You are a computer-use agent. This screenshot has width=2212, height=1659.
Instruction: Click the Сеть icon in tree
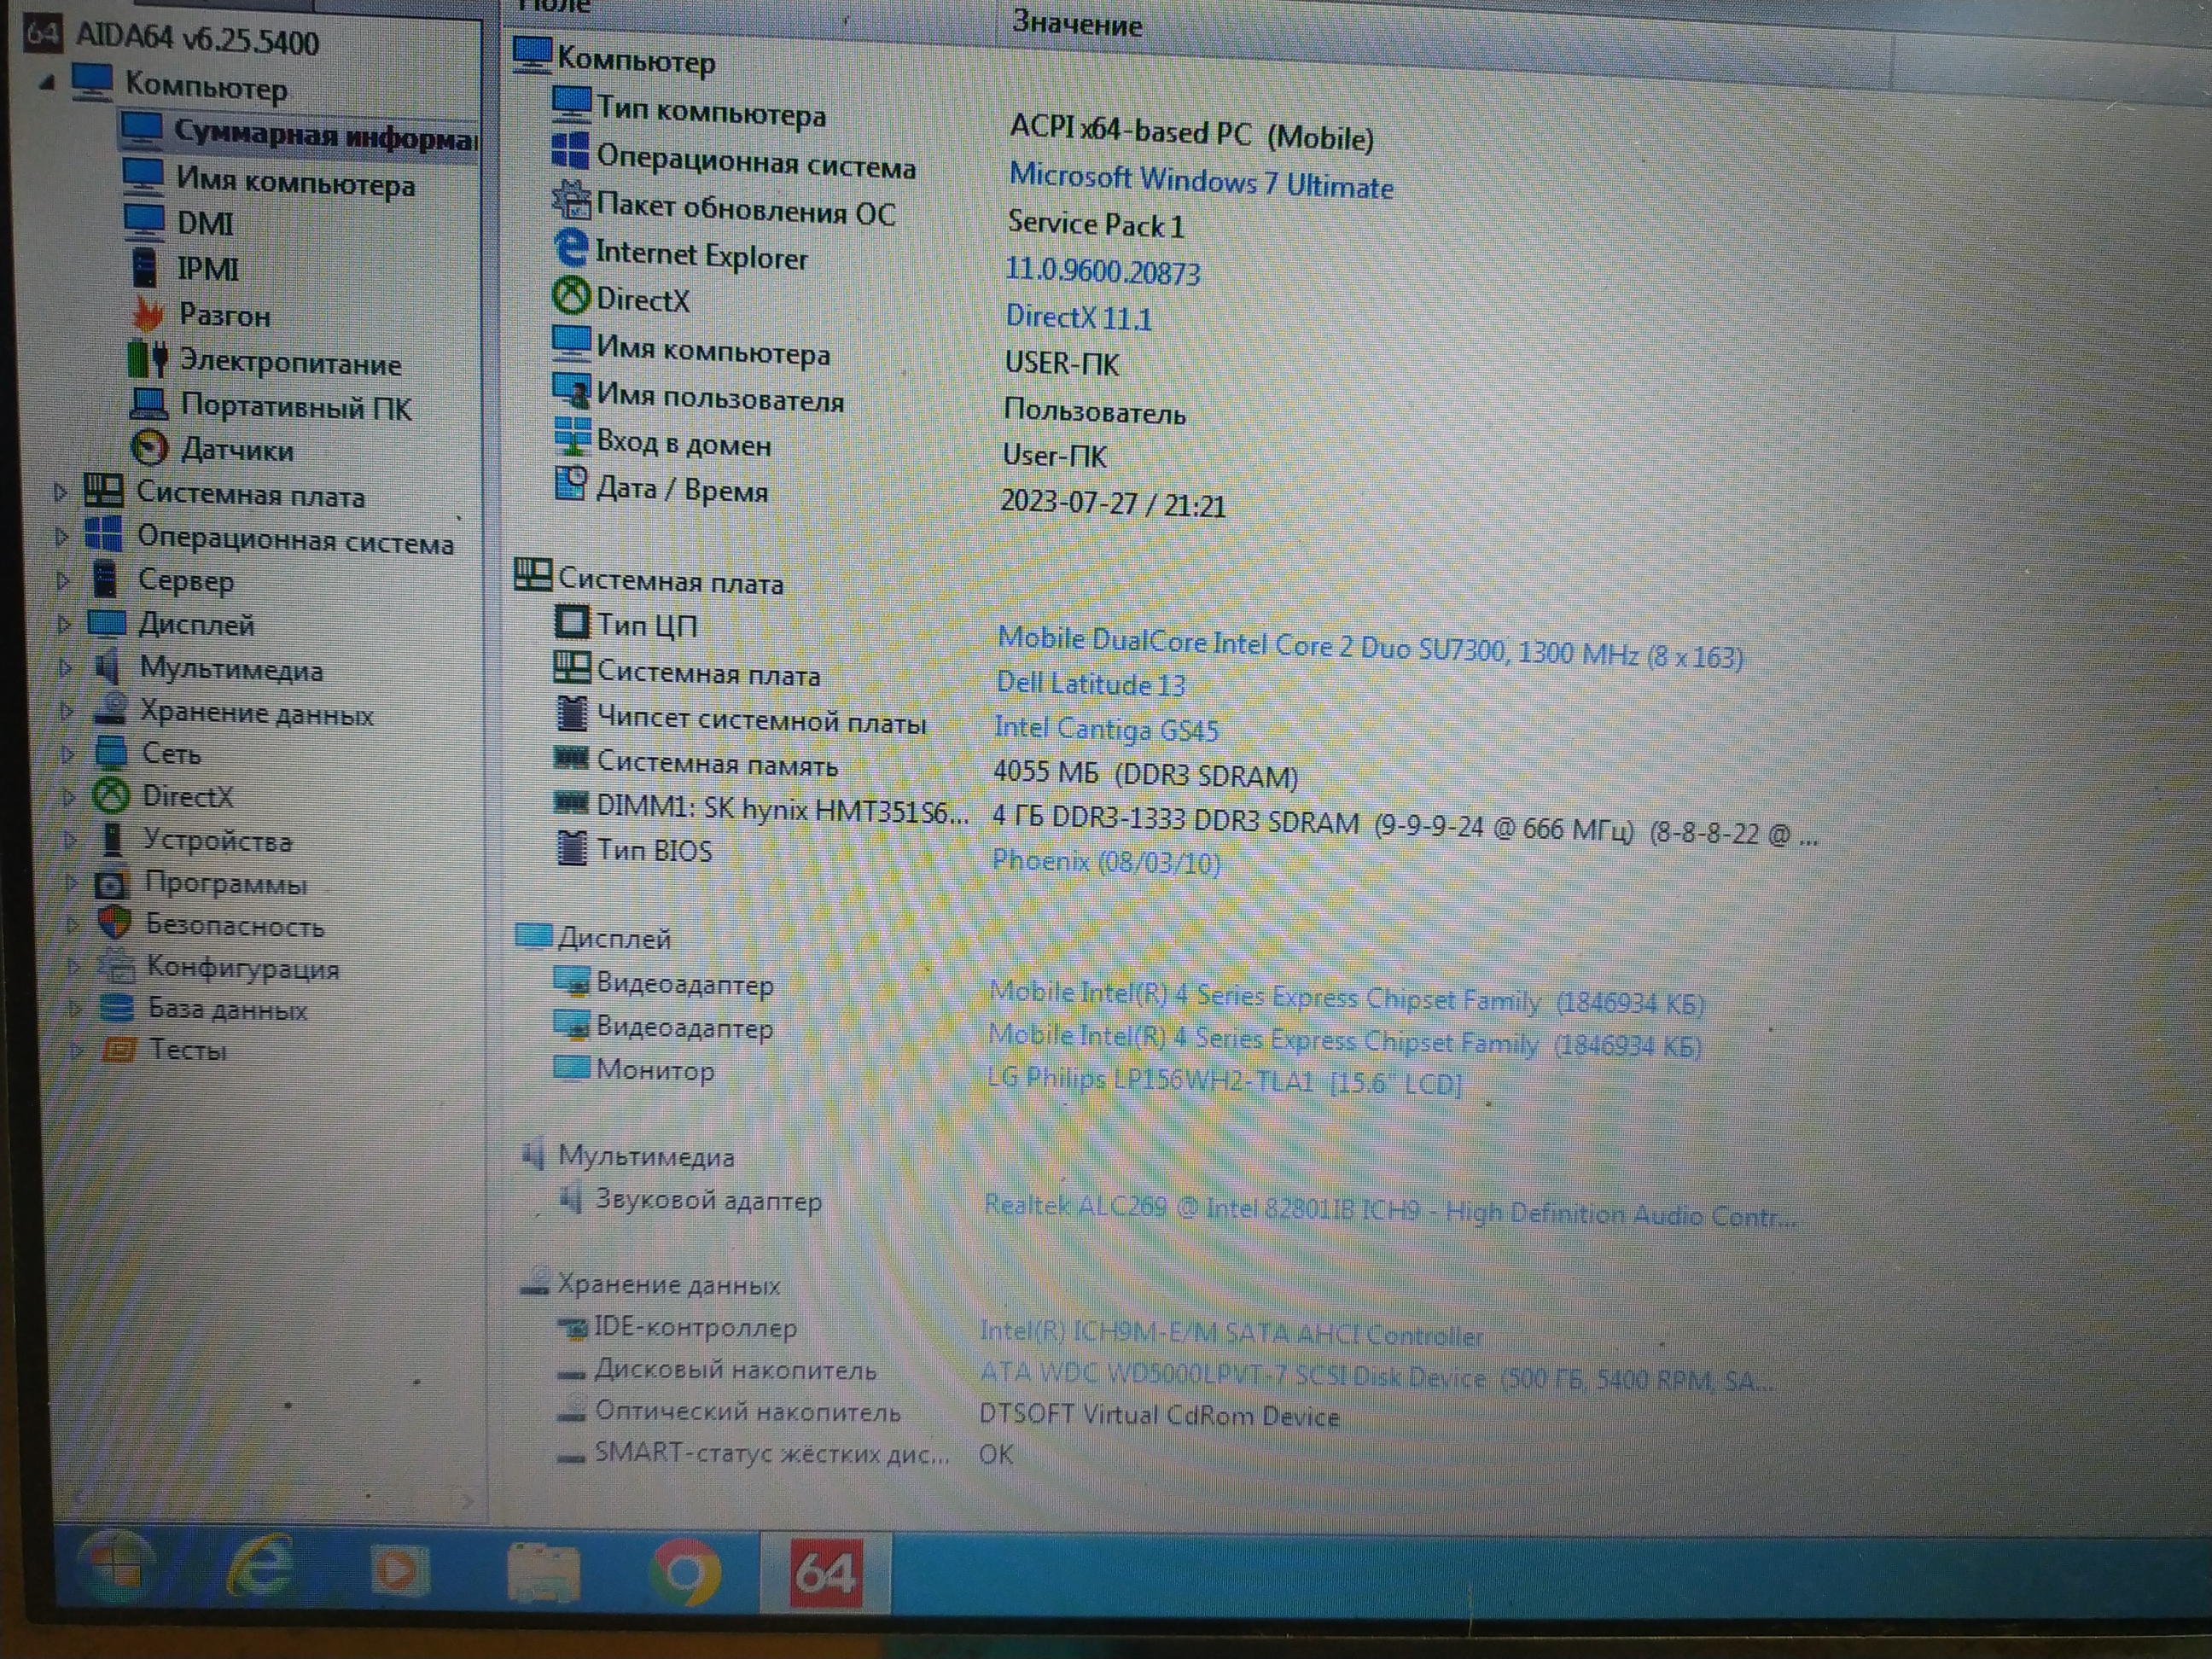(x=111, y=752)
